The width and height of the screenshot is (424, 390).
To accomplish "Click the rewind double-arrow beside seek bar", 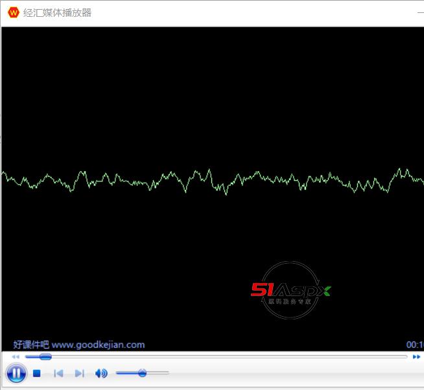I will [16, 356].
